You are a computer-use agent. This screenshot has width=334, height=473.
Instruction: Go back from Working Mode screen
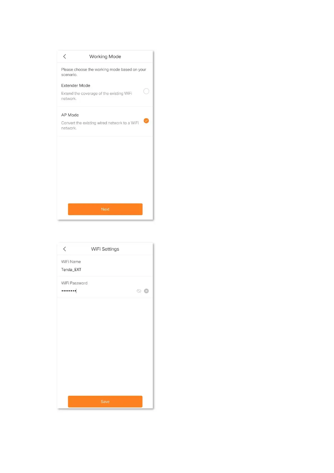(65, 56)
